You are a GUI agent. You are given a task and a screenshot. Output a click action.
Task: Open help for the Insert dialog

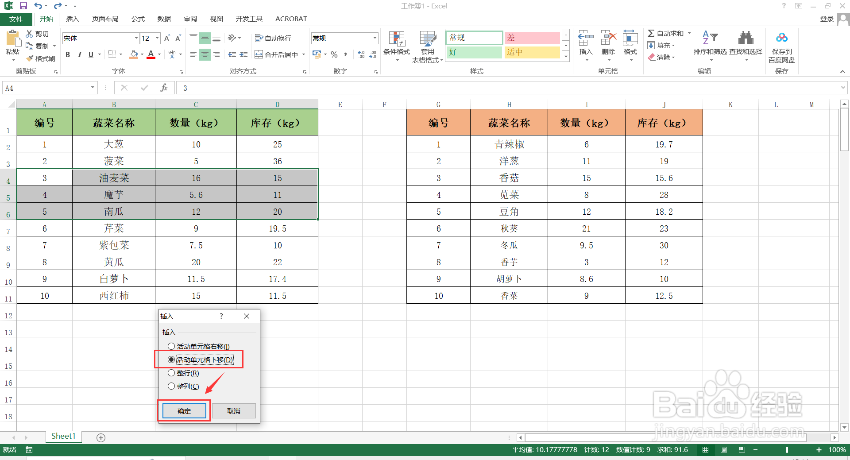pos(221,316)
